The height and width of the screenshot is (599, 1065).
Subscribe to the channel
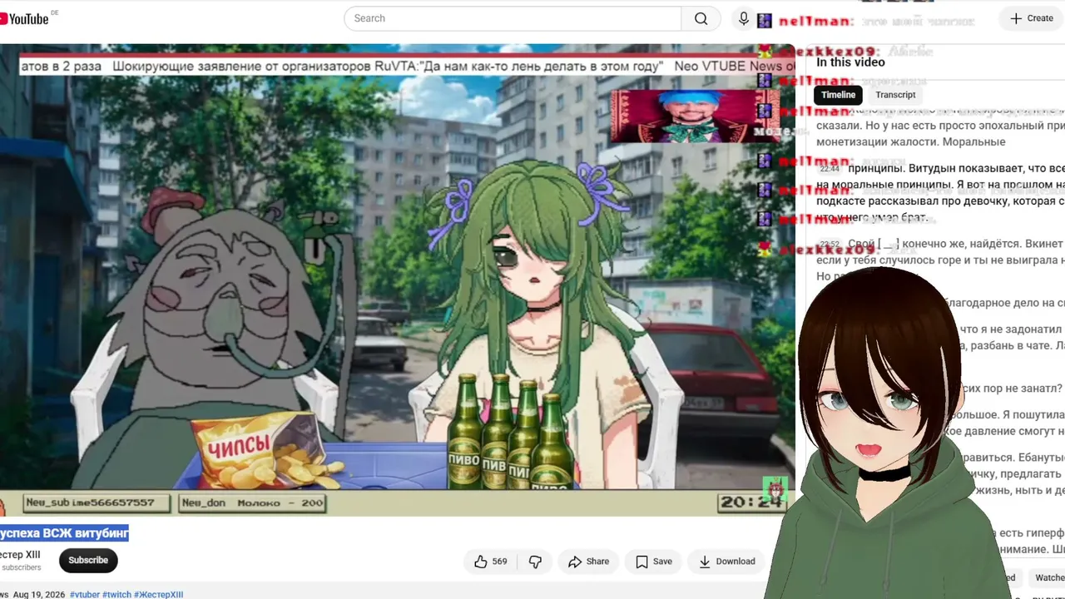pos(88,561)
